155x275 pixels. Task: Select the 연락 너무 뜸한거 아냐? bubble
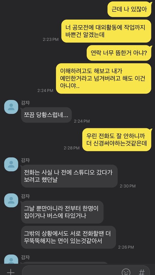coord(119,53)
